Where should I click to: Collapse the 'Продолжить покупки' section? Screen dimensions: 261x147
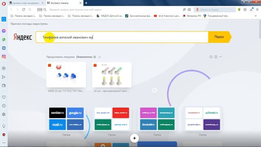pos(100,57)
